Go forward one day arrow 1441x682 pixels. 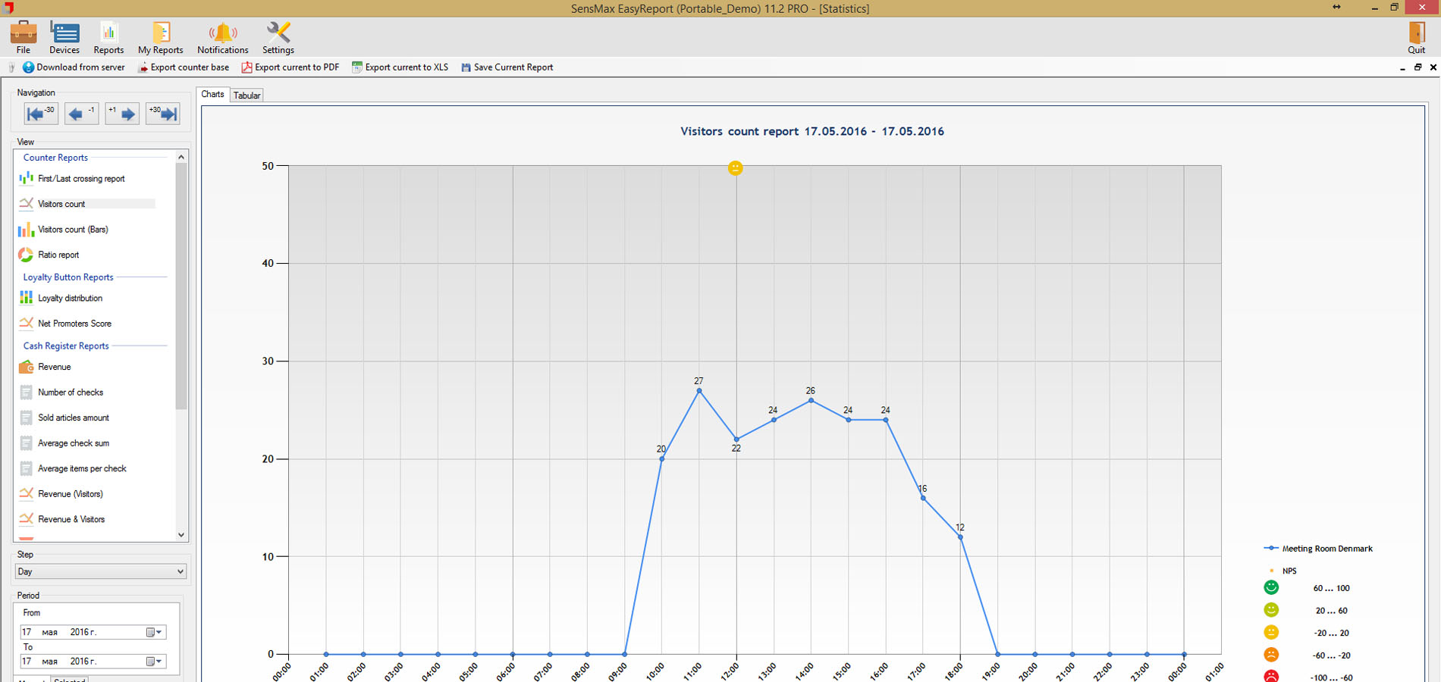coord(122,114)
